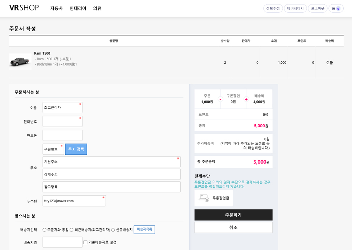Go to 마이페이지
The width and height of the screenshot is (352, 250).
[295, 8]
